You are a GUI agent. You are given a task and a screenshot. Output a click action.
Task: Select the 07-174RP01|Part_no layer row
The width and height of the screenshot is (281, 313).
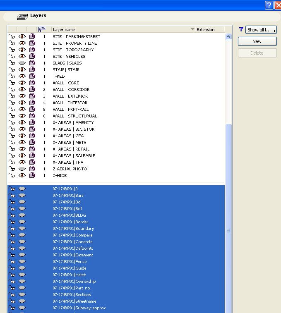116,288
